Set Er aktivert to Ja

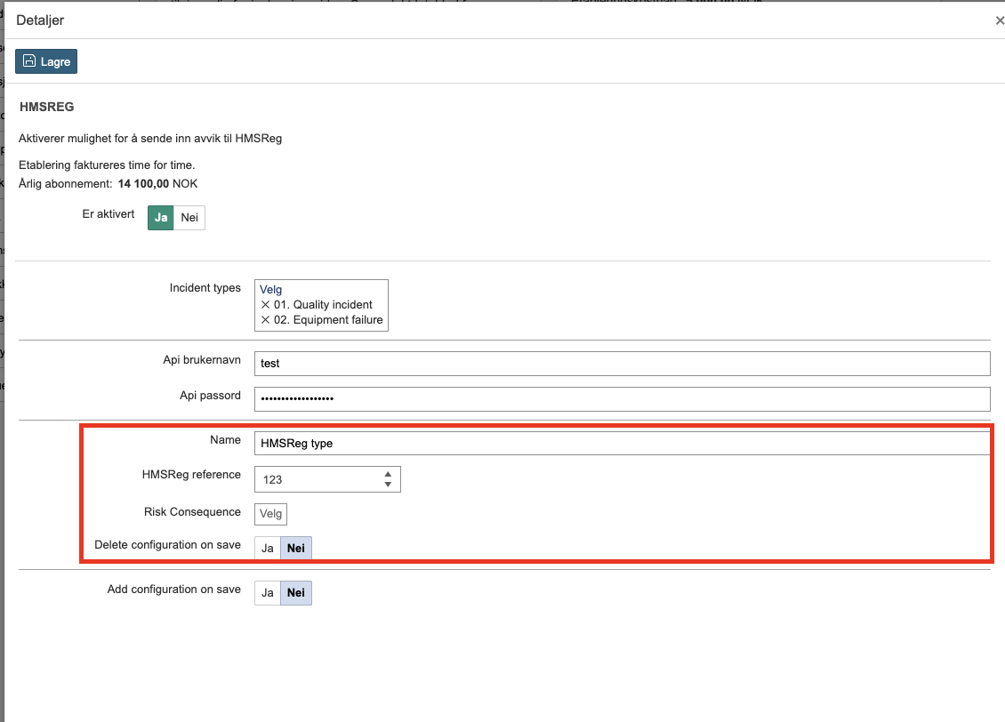click(161, 218)
